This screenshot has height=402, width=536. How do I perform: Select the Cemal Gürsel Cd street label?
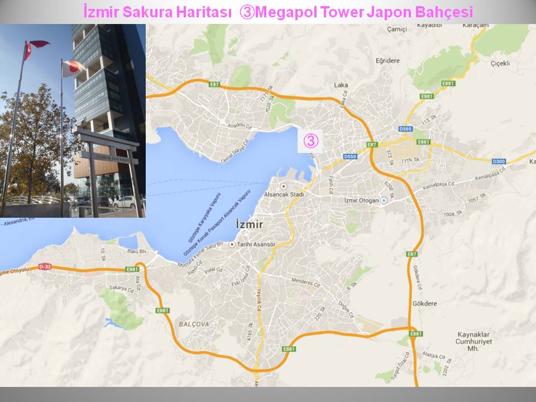235,151
